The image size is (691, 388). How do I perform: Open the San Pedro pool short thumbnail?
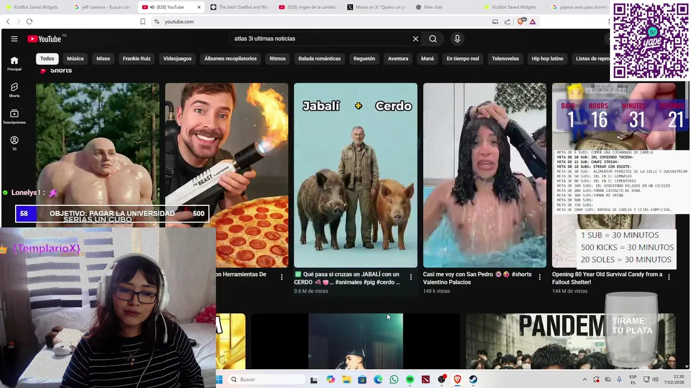click(x=485, y=175)
